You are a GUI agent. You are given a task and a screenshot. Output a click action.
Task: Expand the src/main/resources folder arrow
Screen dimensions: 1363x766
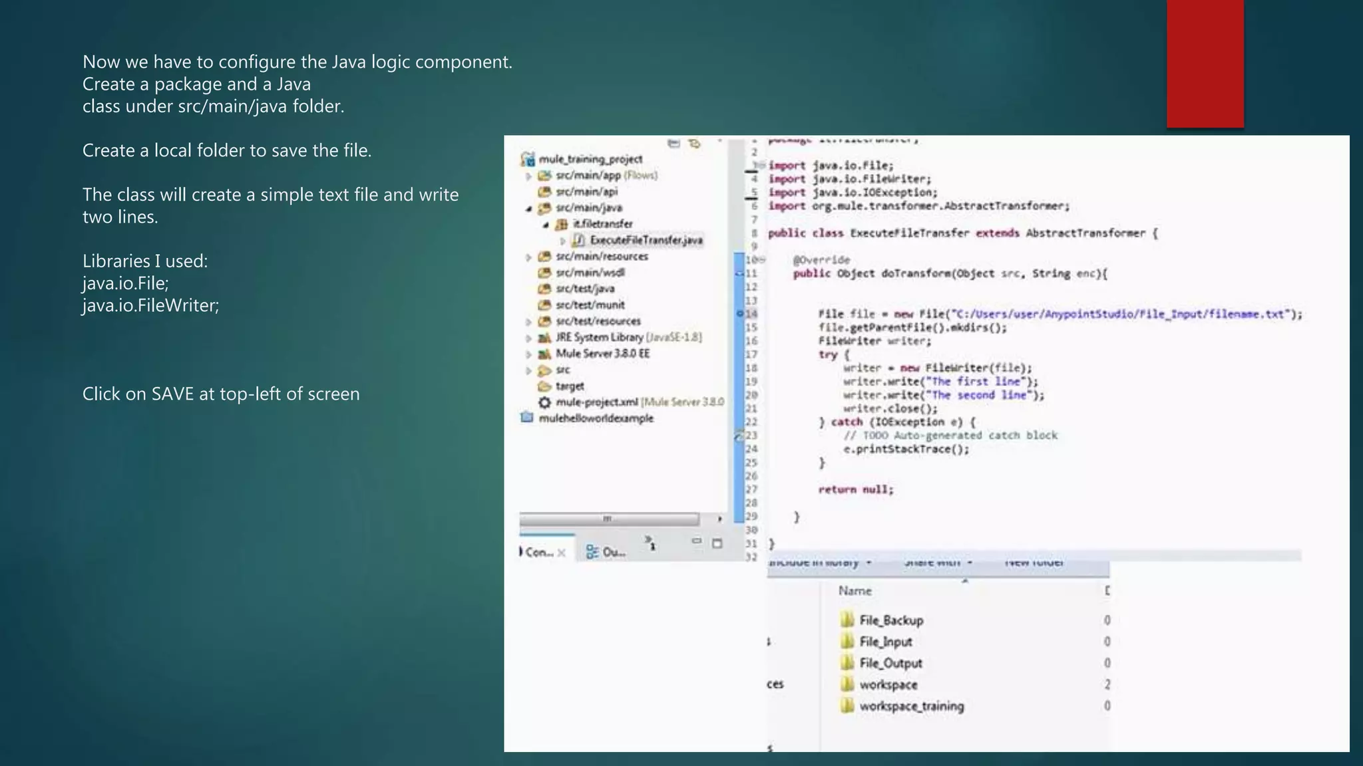tap(528, 257)
